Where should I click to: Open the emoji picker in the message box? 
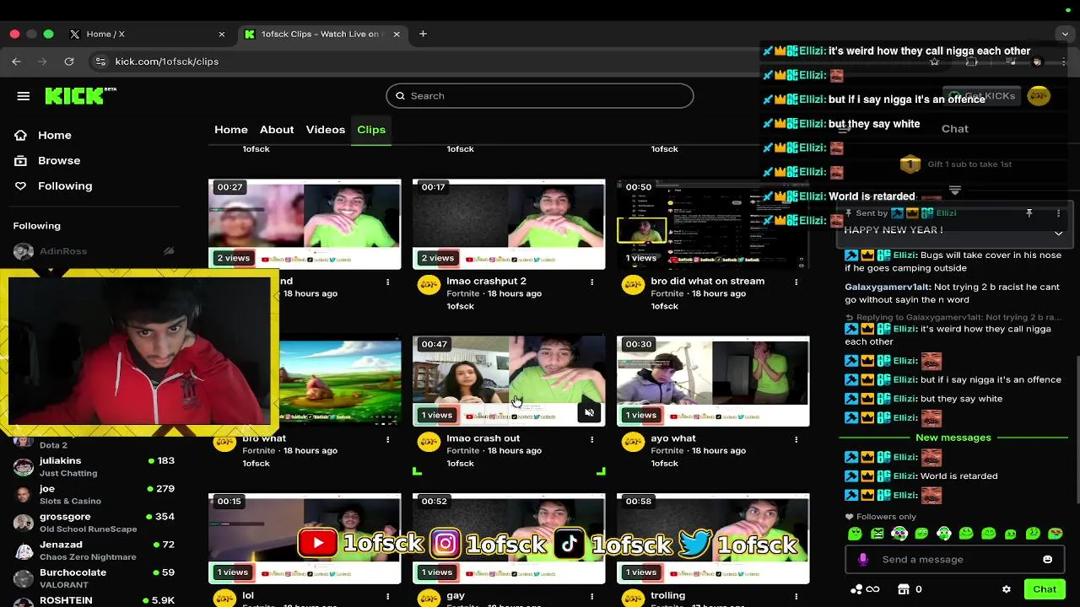click(x=1047, y=560)
